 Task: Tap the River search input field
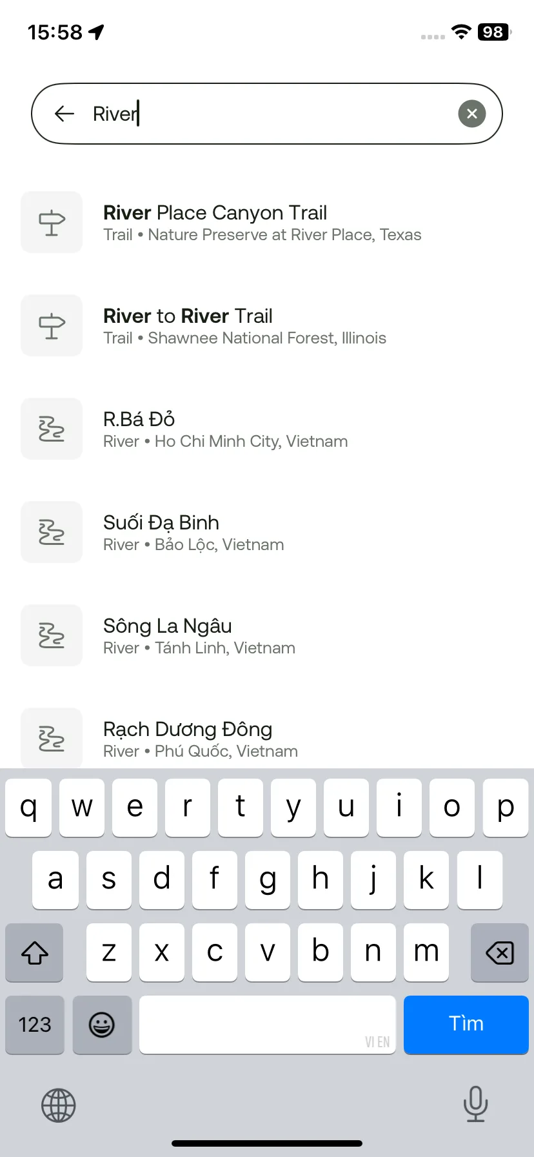267,114
